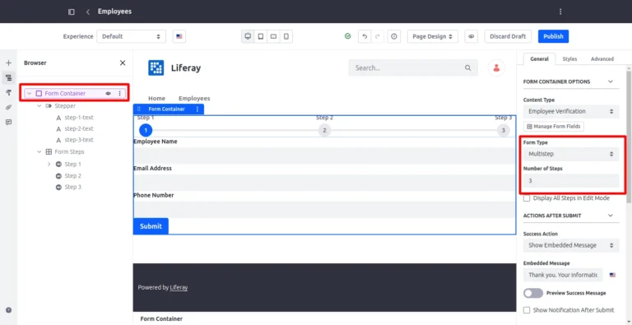
Task: Open the kebab menu on Form Container toolbar
Action: click(197, 109)
